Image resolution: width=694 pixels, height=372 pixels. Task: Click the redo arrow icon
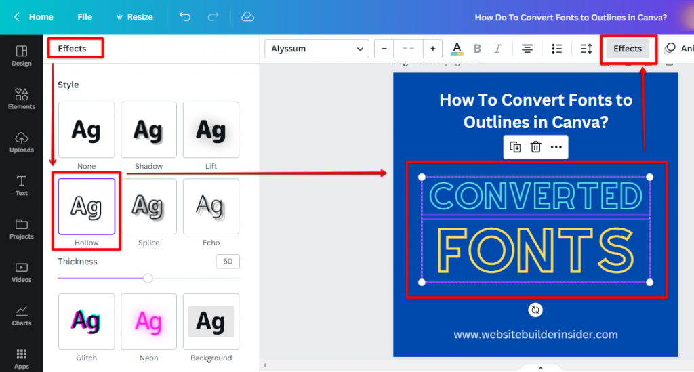(213, 17)
